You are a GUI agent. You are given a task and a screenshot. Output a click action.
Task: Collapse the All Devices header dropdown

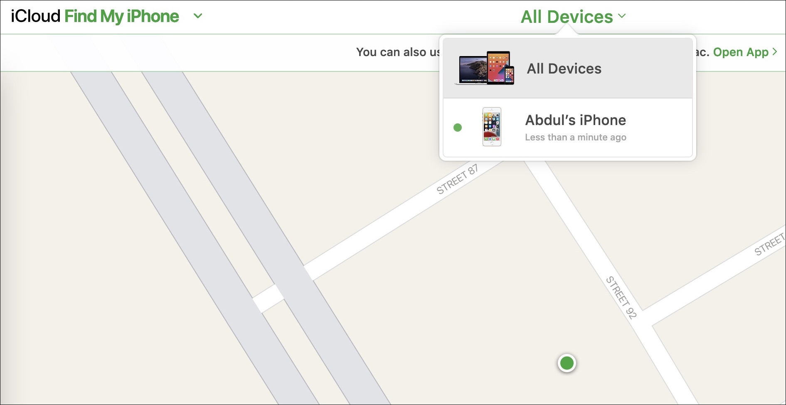point(573,17)
